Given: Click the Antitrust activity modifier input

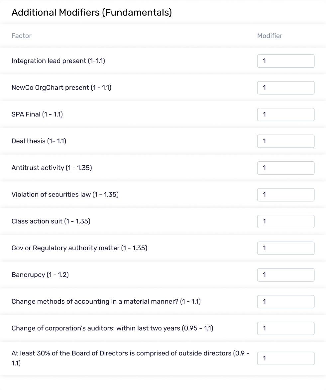Looking at the screenshot, I should coord(285,168).
